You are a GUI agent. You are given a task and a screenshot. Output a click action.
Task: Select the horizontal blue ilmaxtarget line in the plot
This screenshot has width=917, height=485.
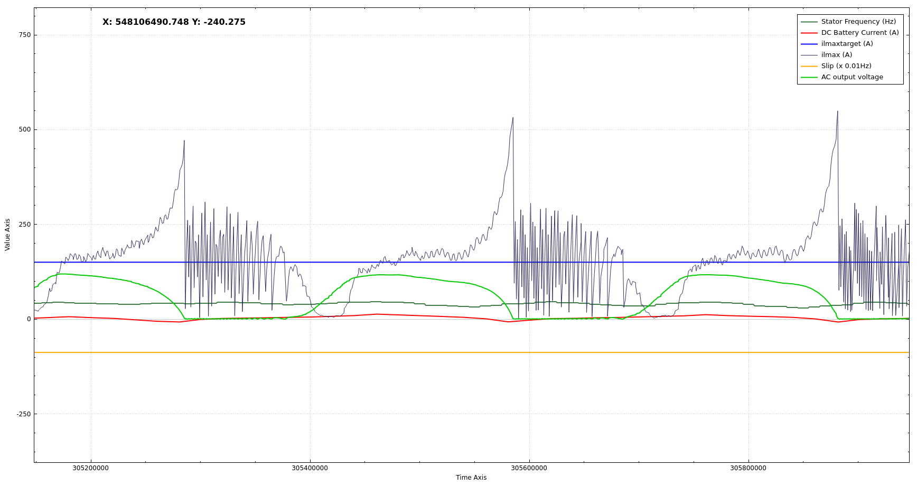click(472, 262)
